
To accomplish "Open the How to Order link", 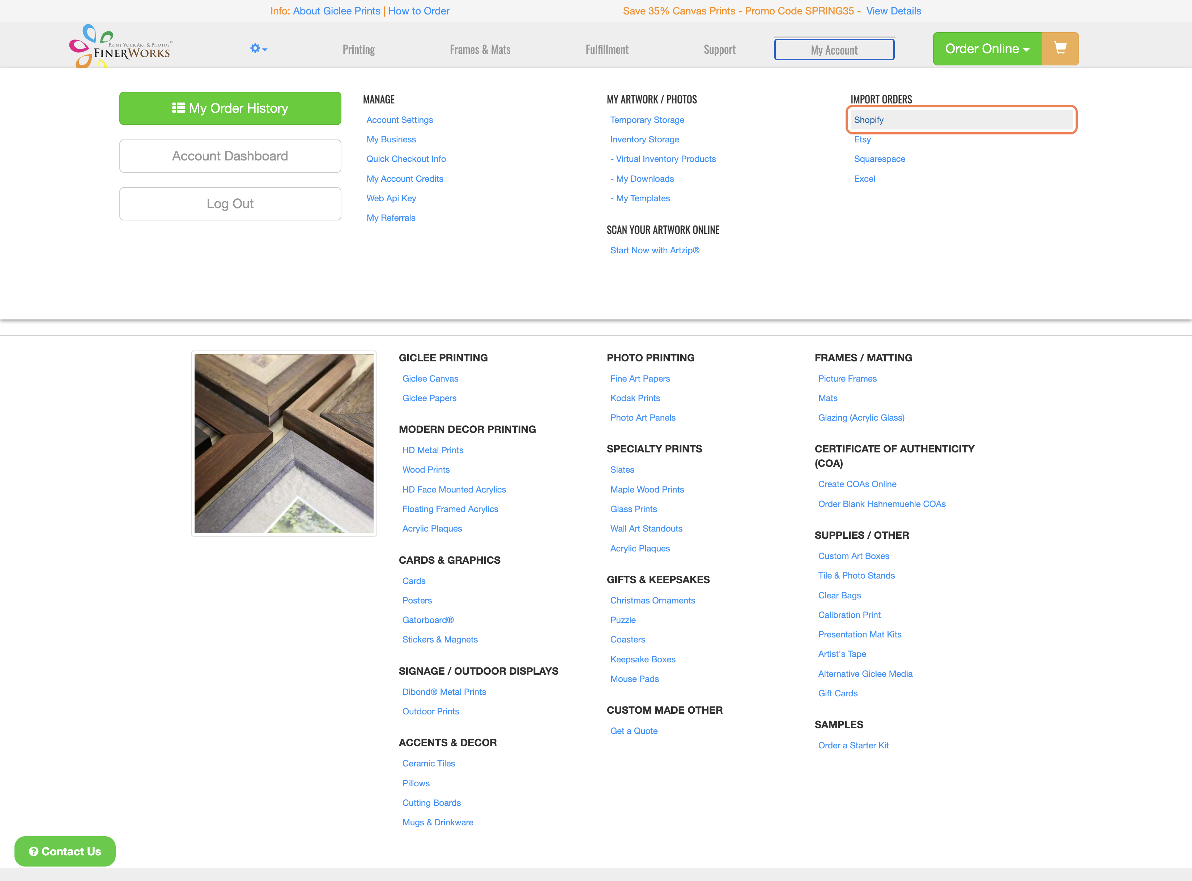I will coord(419,11).
